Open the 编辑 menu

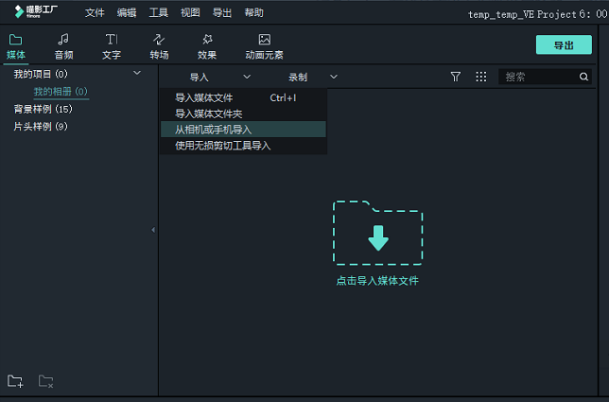point(127,13)
